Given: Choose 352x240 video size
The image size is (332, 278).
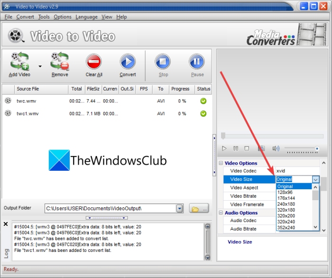Looking at the screenshot, I should point(294,228).
